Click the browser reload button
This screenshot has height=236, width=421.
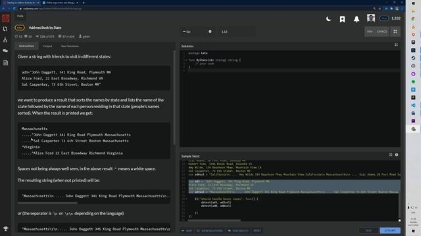[x=14, y=9]
